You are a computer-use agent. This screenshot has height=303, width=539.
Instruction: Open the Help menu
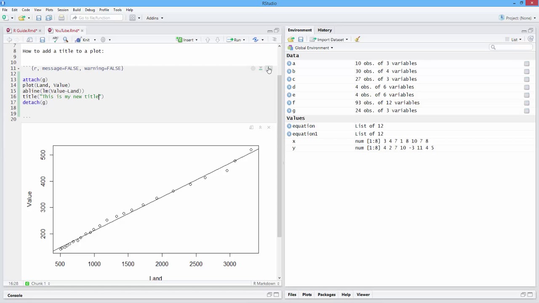point(129,10)
